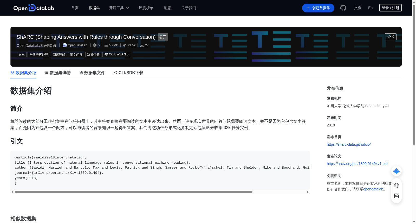Click the 5.2MB size icon
Screen dimensions: 416x224
pyautogui.click(x=106, y=45)
